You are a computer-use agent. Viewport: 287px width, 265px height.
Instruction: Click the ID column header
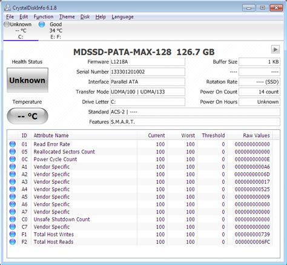[x=24, y=135]
